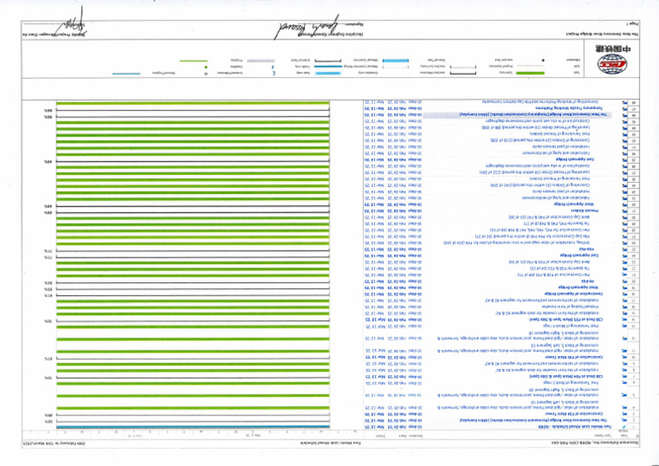Click task mode icon of Construction of P34 Main Tower
Viewport: 659px width, 466px height.
coord(624,415)
